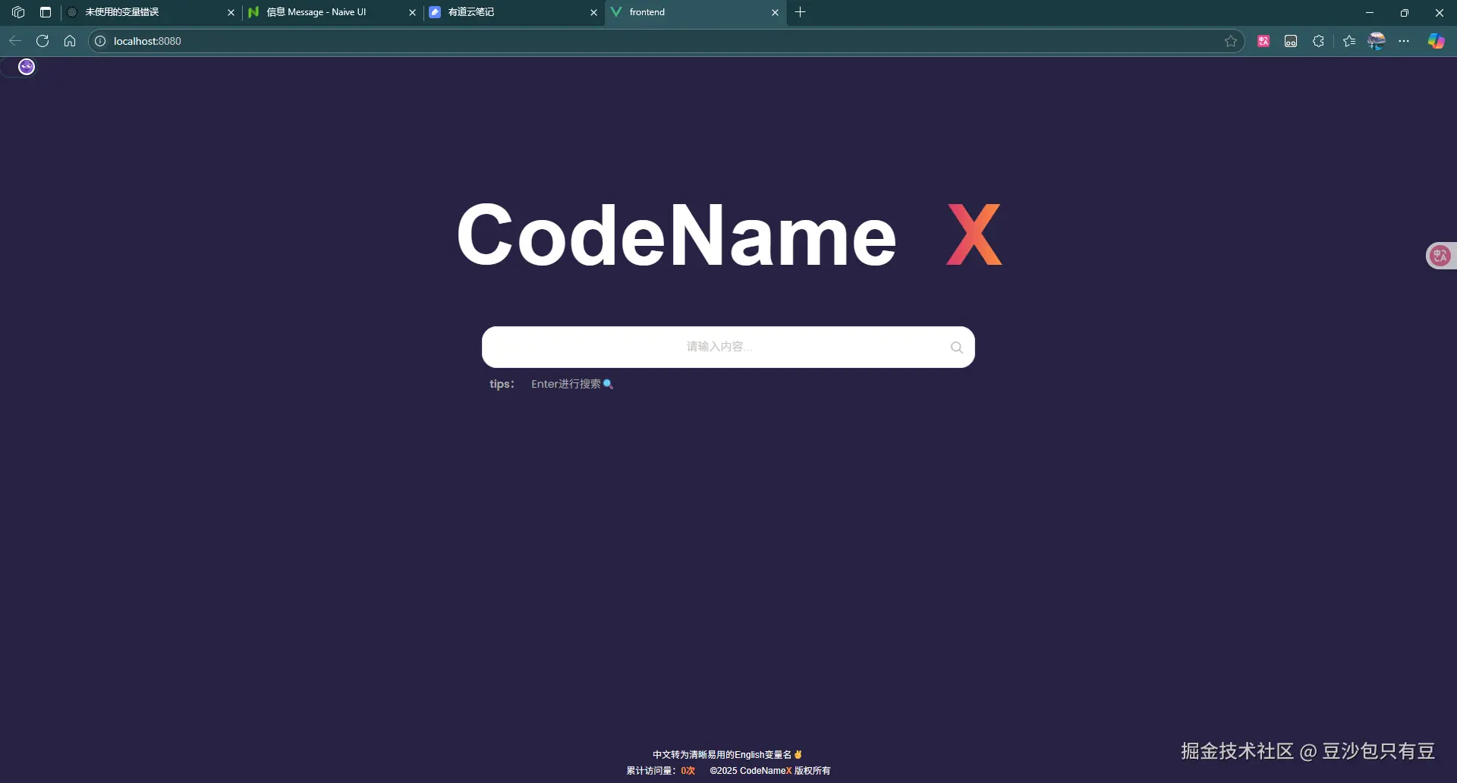Open a new browser tab

click(x=801, y=12)
